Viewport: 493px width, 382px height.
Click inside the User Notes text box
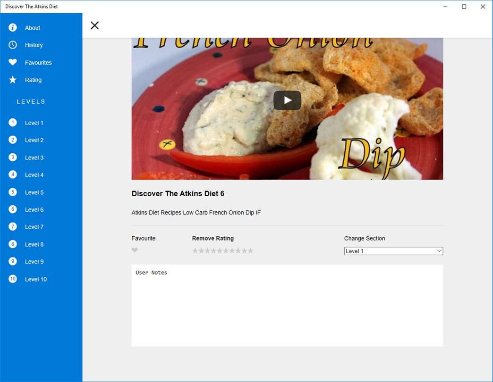287,306
